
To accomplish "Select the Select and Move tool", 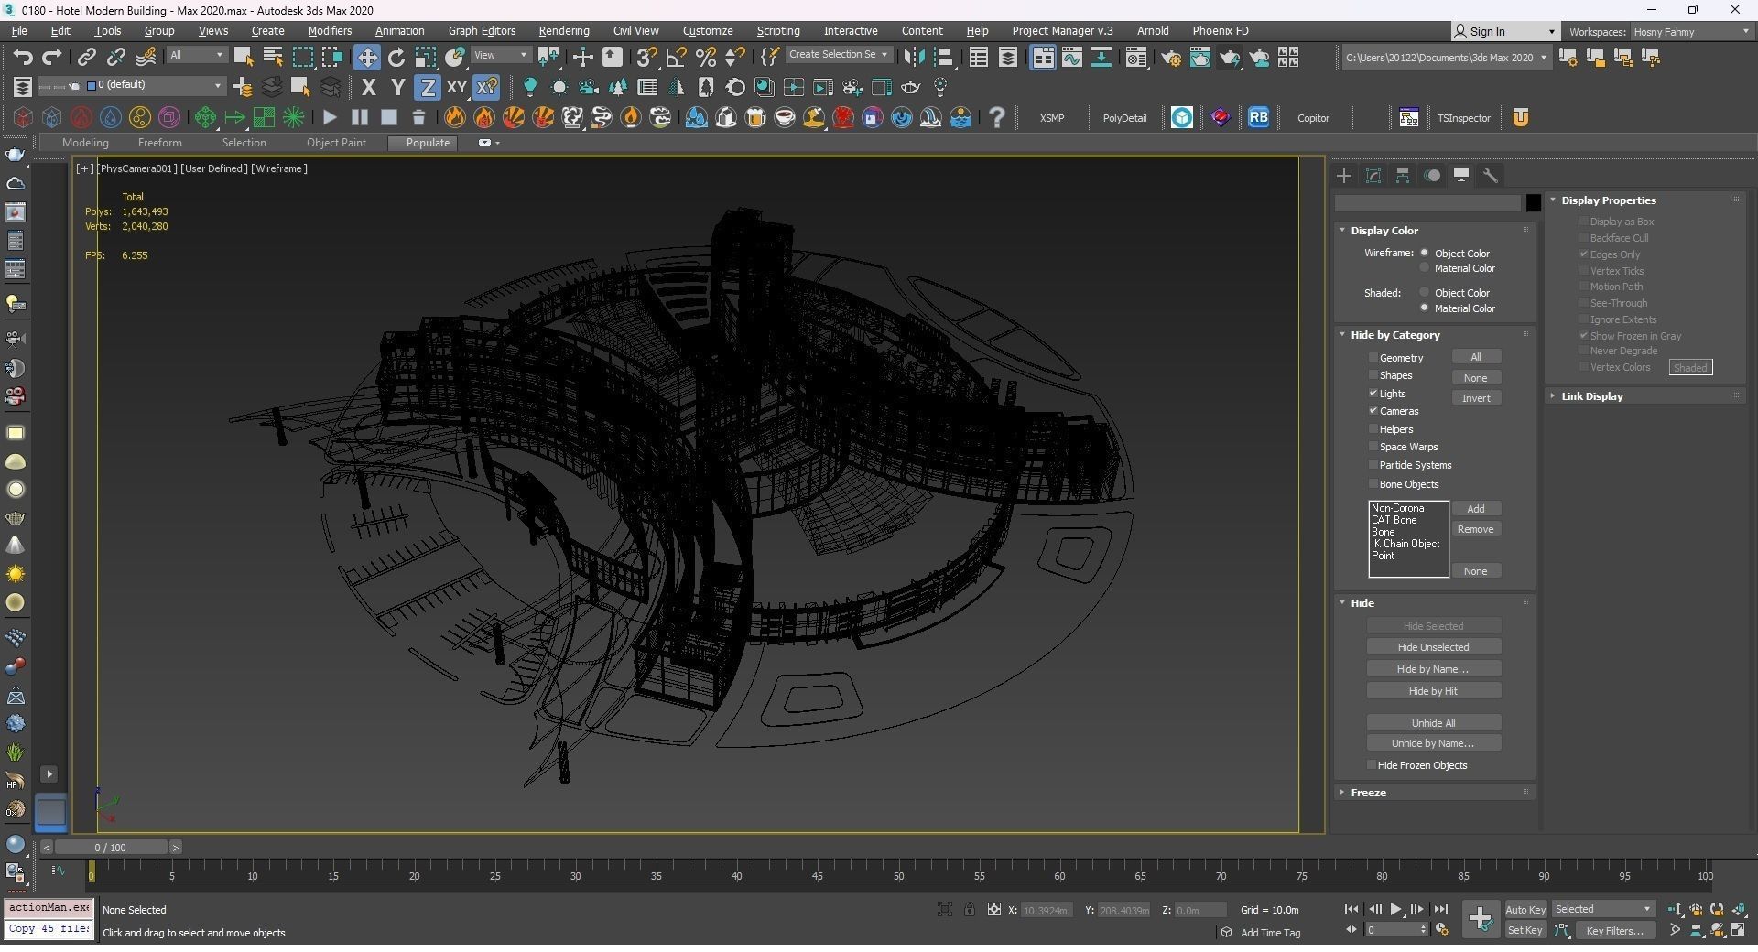I will tap(366, 57).
